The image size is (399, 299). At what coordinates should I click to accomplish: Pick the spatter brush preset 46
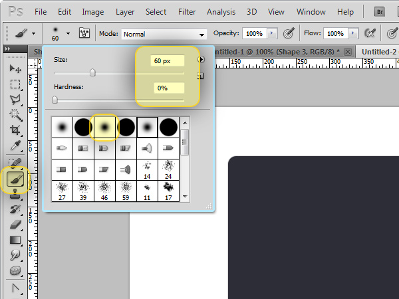coord(104,191)
